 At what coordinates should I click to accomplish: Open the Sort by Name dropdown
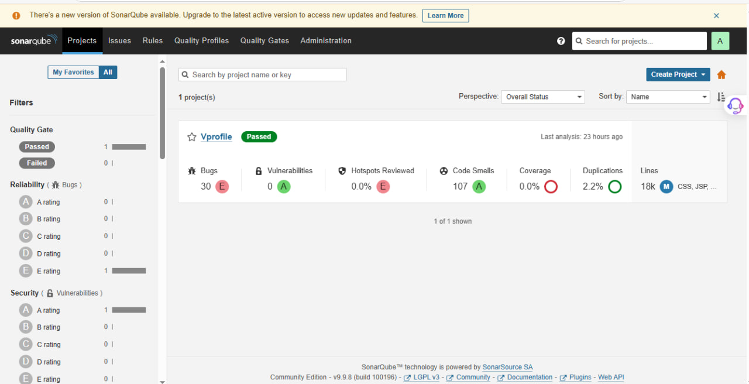(x=668, y=97)
